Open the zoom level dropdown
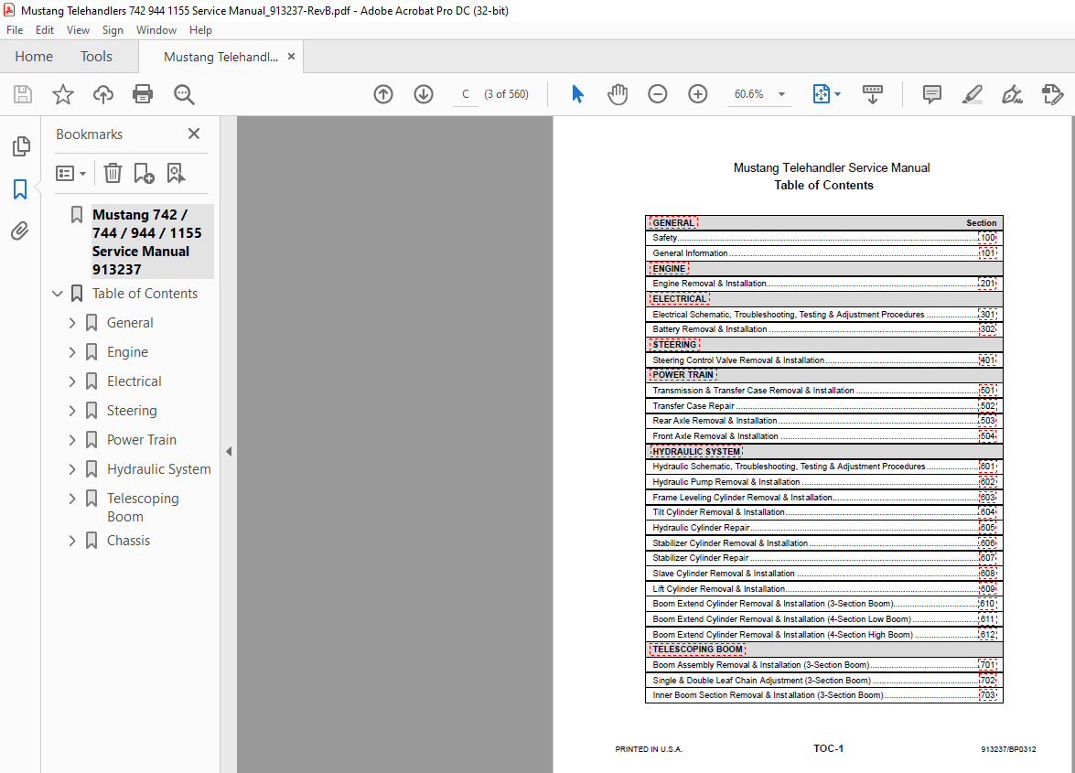The image size is (1075, 773). click(781, 94)
